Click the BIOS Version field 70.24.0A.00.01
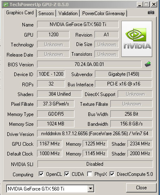160x195 pixels. [x=89, y=64]
